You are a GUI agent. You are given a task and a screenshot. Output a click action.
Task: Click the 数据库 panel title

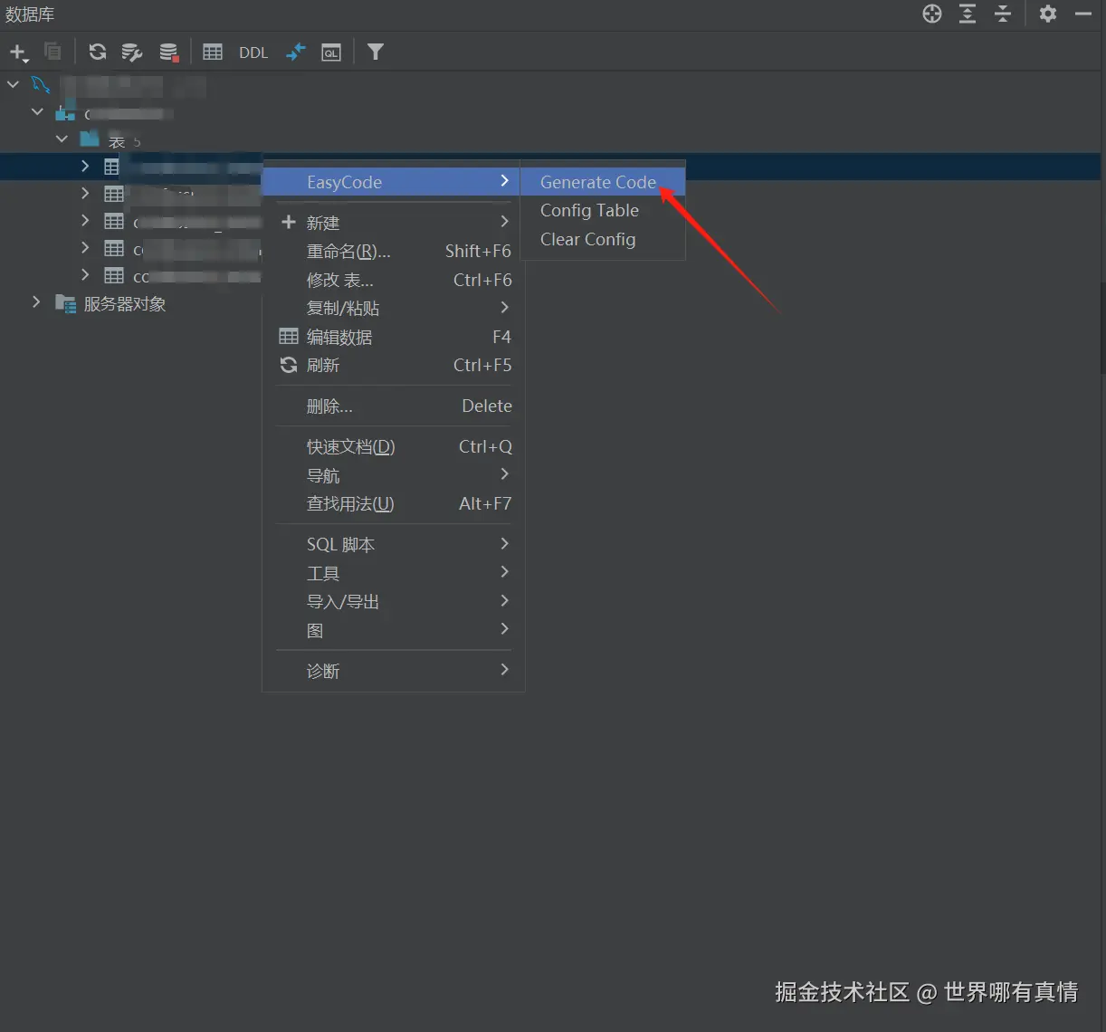(x=30, y=14)
